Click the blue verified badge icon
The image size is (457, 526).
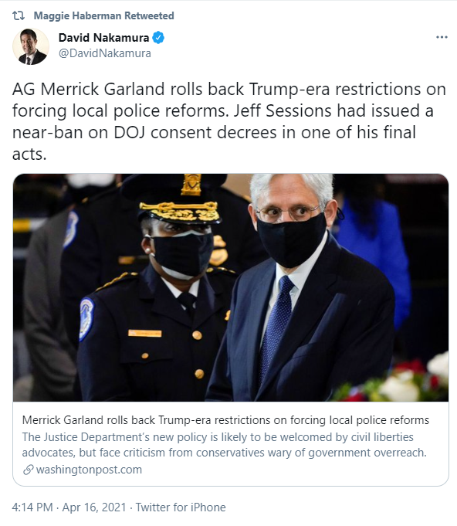[x=158, y=38]
